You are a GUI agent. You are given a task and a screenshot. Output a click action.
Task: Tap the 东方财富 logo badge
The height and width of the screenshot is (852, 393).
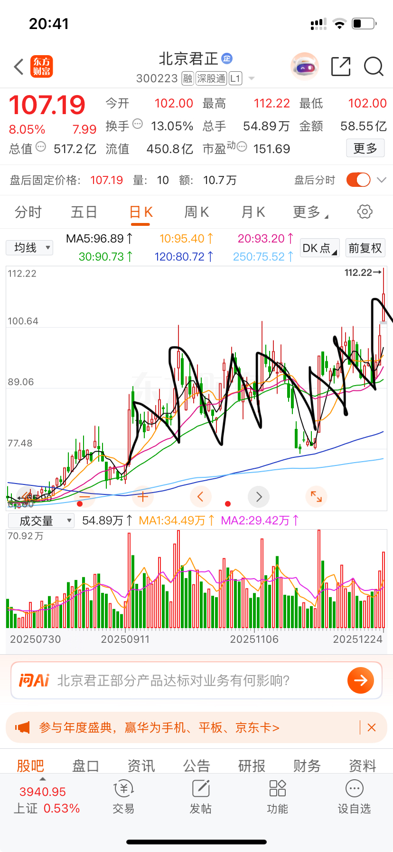(42, 67)
